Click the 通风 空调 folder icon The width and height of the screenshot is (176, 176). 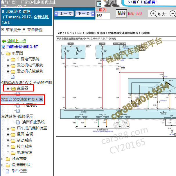(13, 135)
